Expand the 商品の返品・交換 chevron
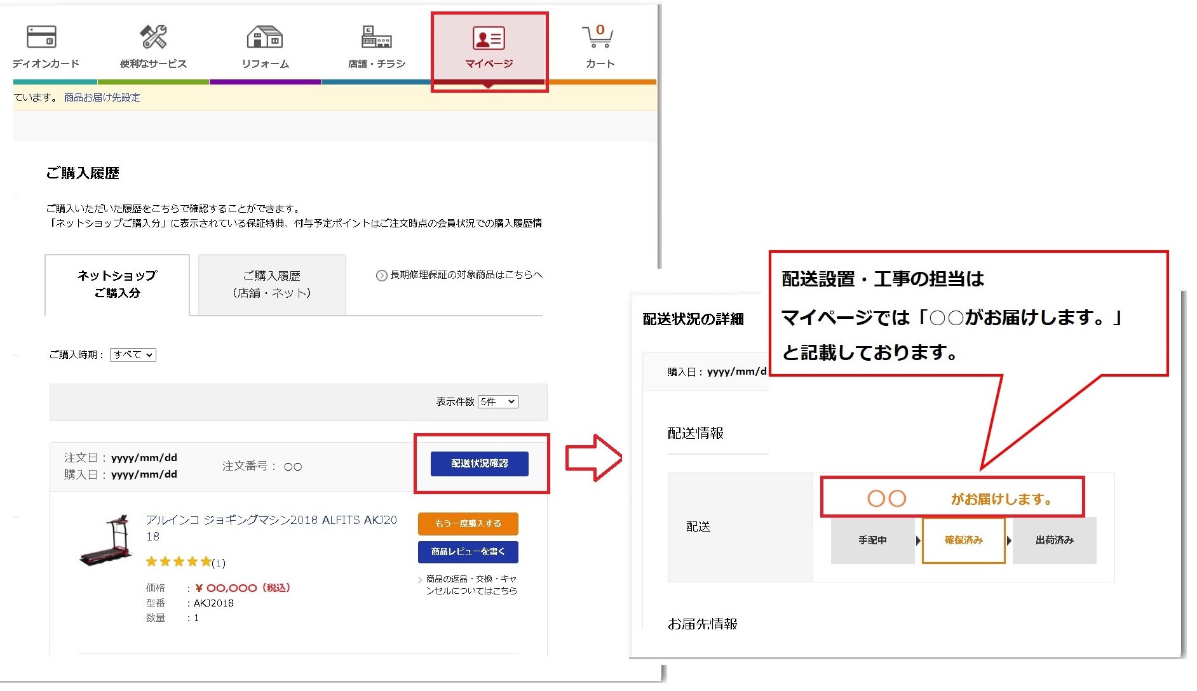Viewport: 1197px width, 691px height. click(419, 579)
